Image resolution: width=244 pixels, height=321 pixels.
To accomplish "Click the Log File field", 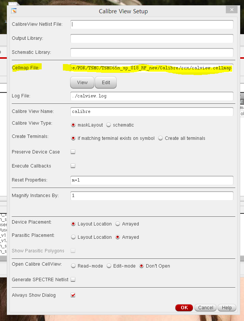I will coord(152,96).
